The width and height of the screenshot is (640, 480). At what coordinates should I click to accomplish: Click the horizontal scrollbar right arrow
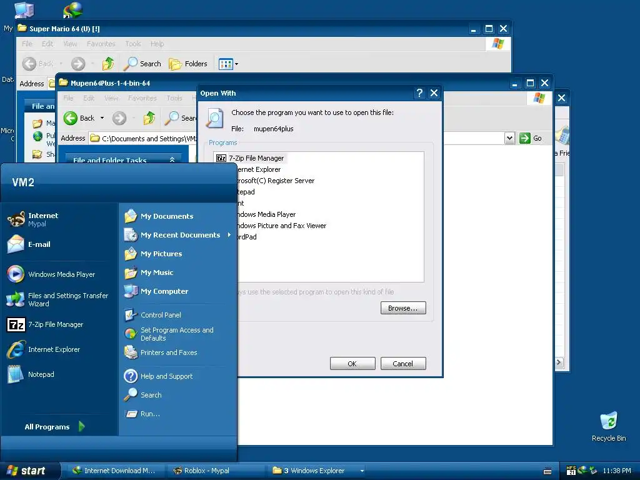[x=559, y=362]
